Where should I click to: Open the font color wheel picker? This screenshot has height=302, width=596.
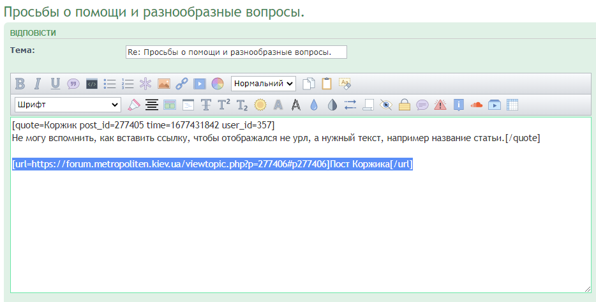coord(218,84)
